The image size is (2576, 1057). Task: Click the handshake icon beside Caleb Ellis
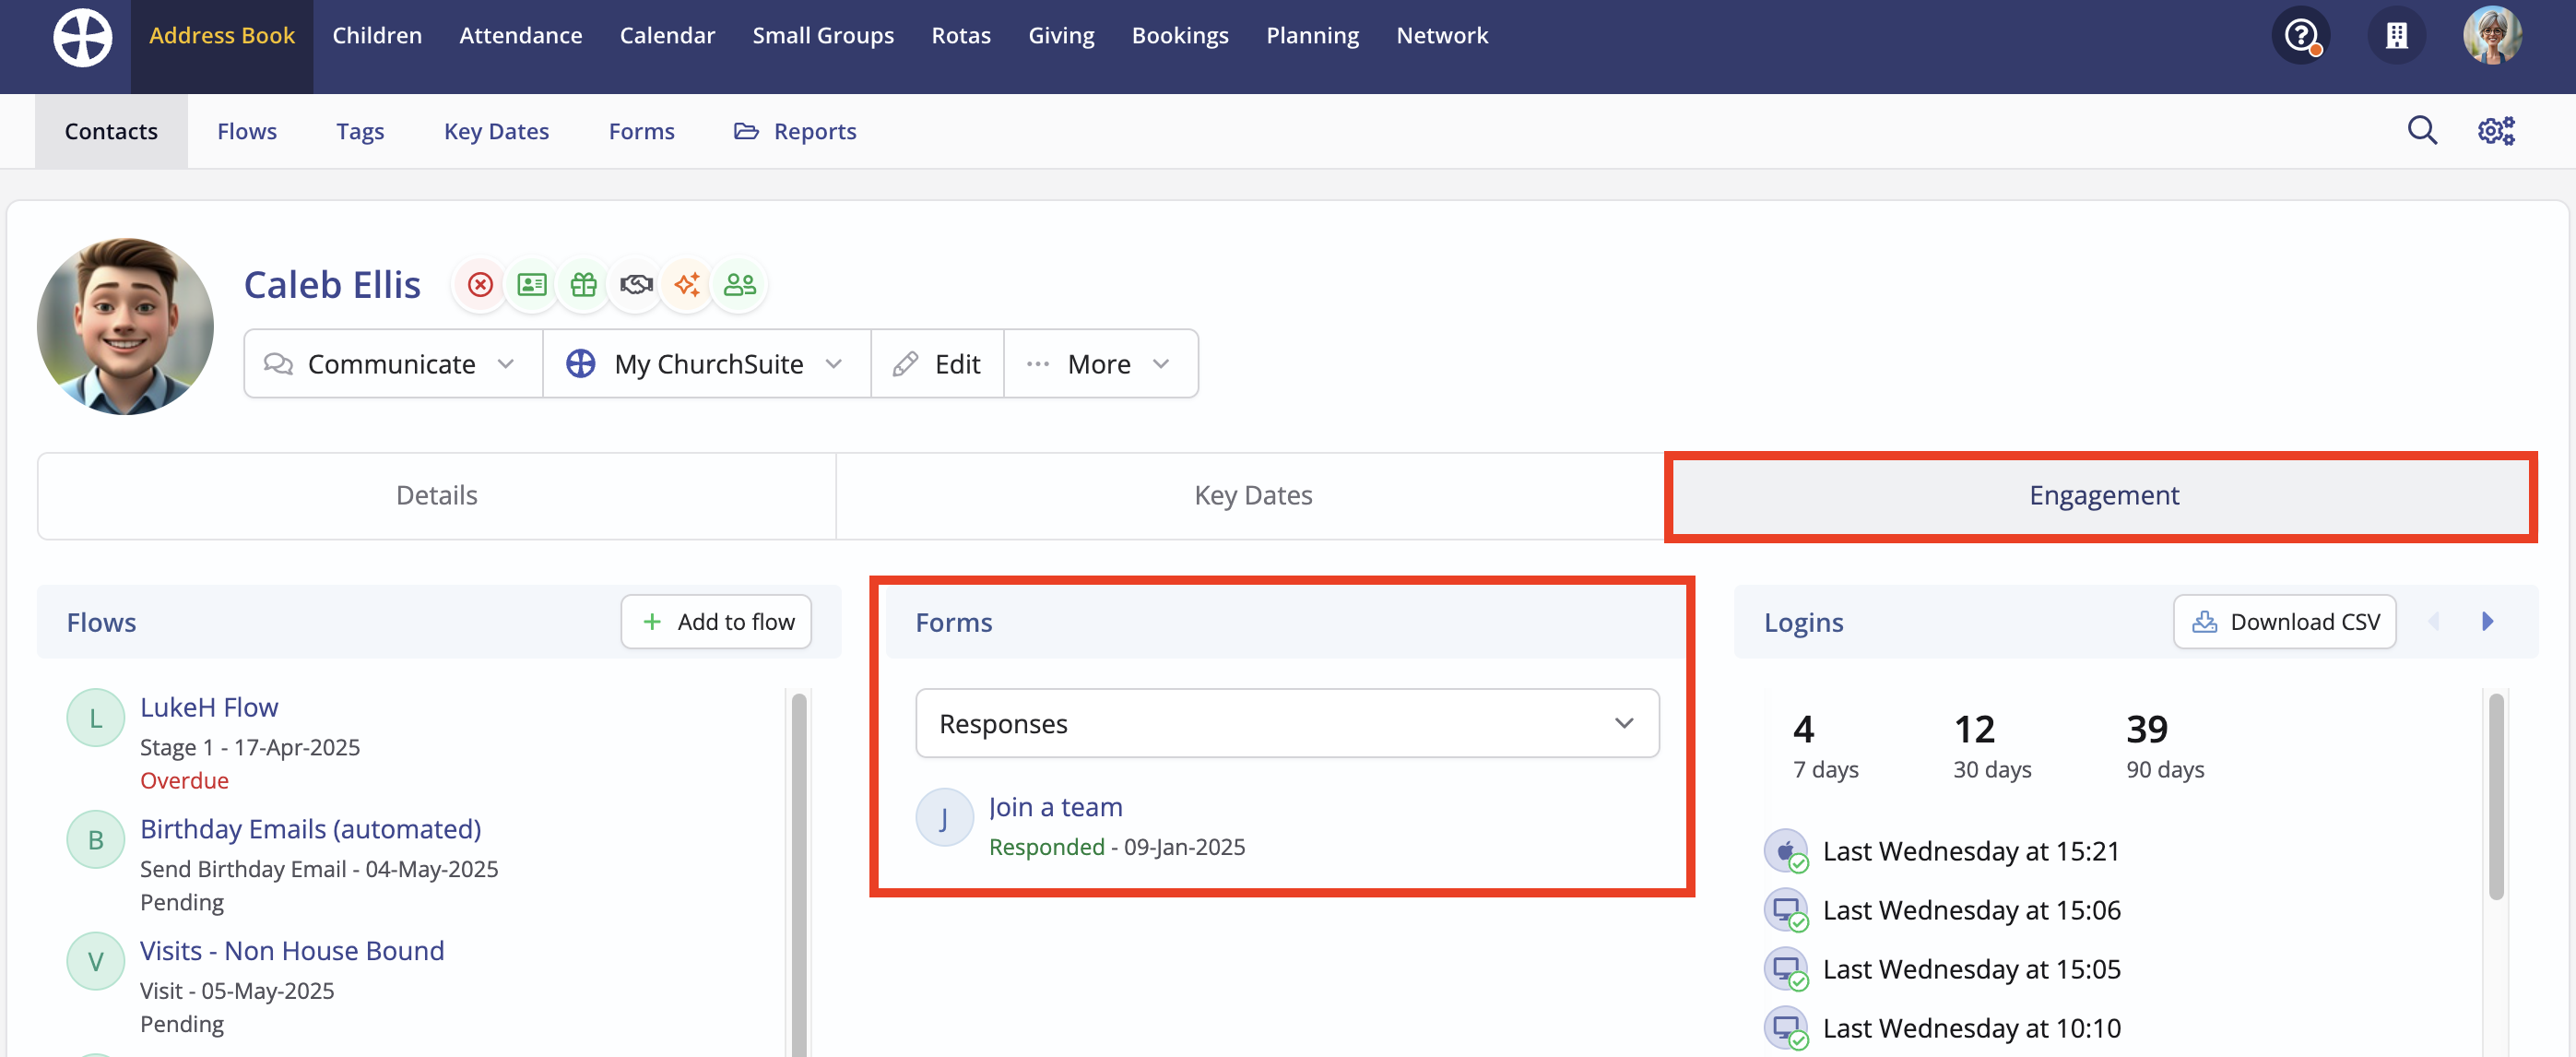pyautogui.click(x=636, y=285)
